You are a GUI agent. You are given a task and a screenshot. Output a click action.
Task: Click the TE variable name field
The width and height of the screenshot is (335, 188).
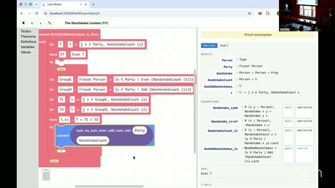coord(62,100)
